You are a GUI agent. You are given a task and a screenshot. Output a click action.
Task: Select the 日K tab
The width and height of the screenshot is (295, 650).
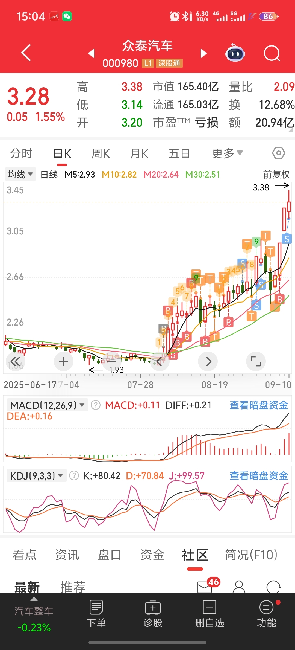(62, 153)
